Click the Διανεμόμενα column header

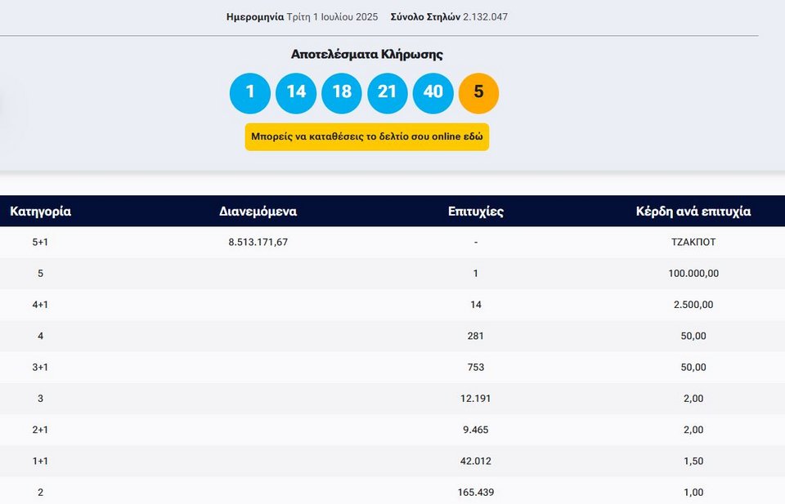click(258, 212)
